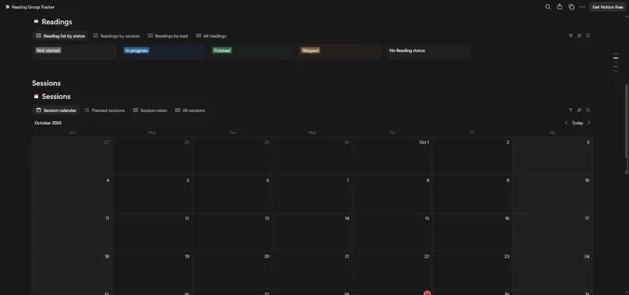Image resolution: width=629 pixels, height=295 pixels.
Task: Click the Skipped status tag
Action: point(310,50)
